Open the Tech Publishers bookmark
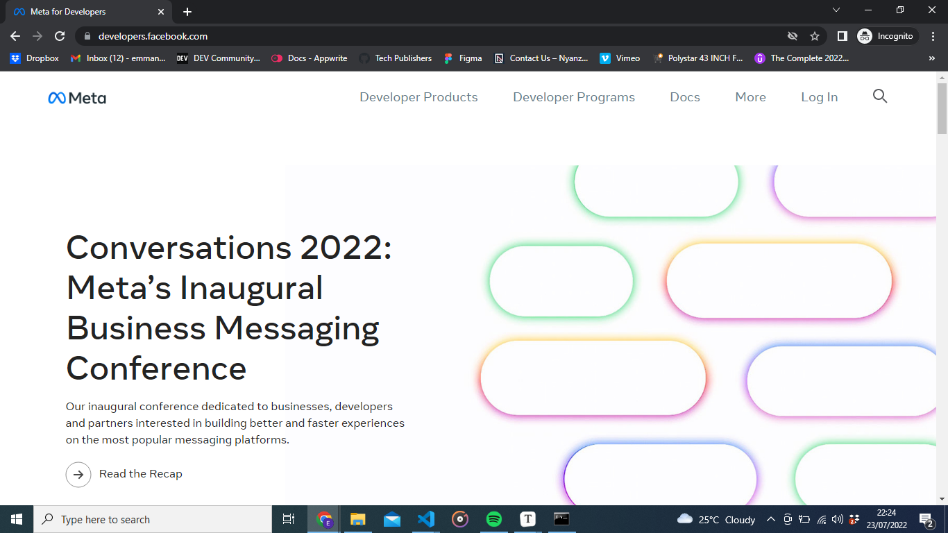Viewport: 948px width, 533px height. click(396, 58)
